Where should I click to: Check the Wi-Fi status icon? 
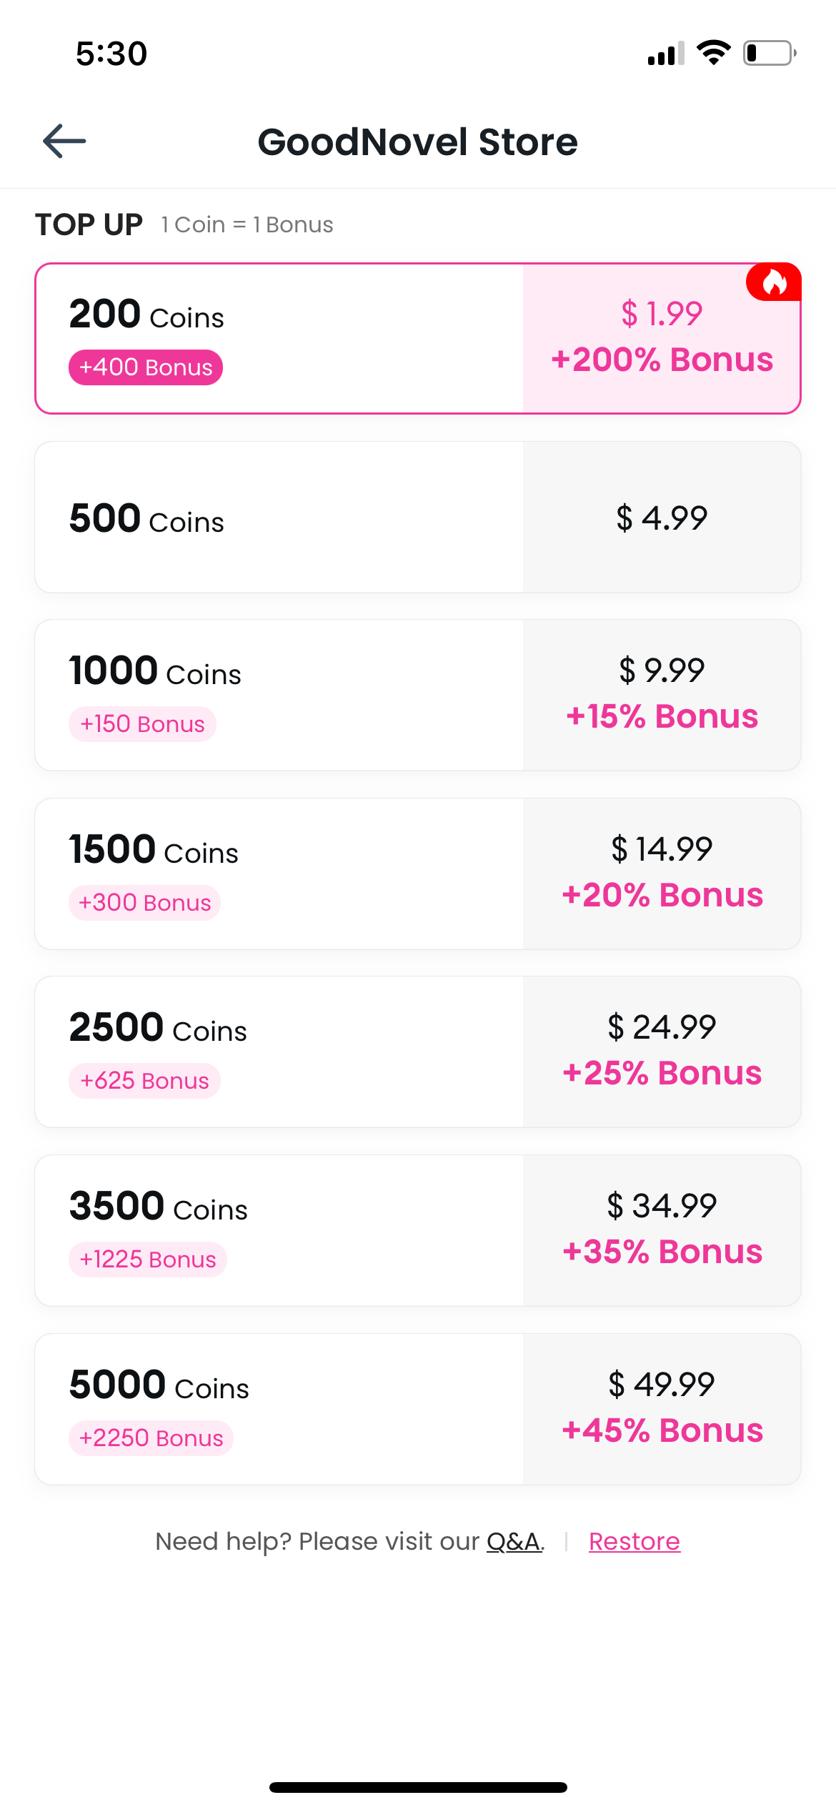[x=713, y=53]
